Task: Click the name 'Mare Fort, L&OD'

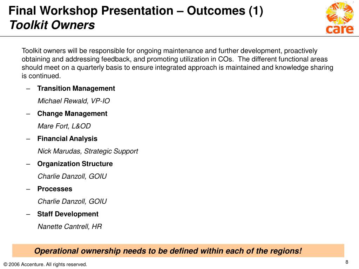Action: pos(64,126)
